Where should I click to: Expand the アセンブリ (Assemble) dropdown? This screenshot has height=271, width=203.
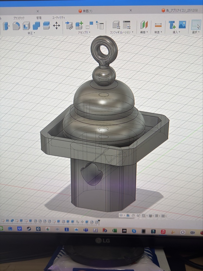click(84, 33)
